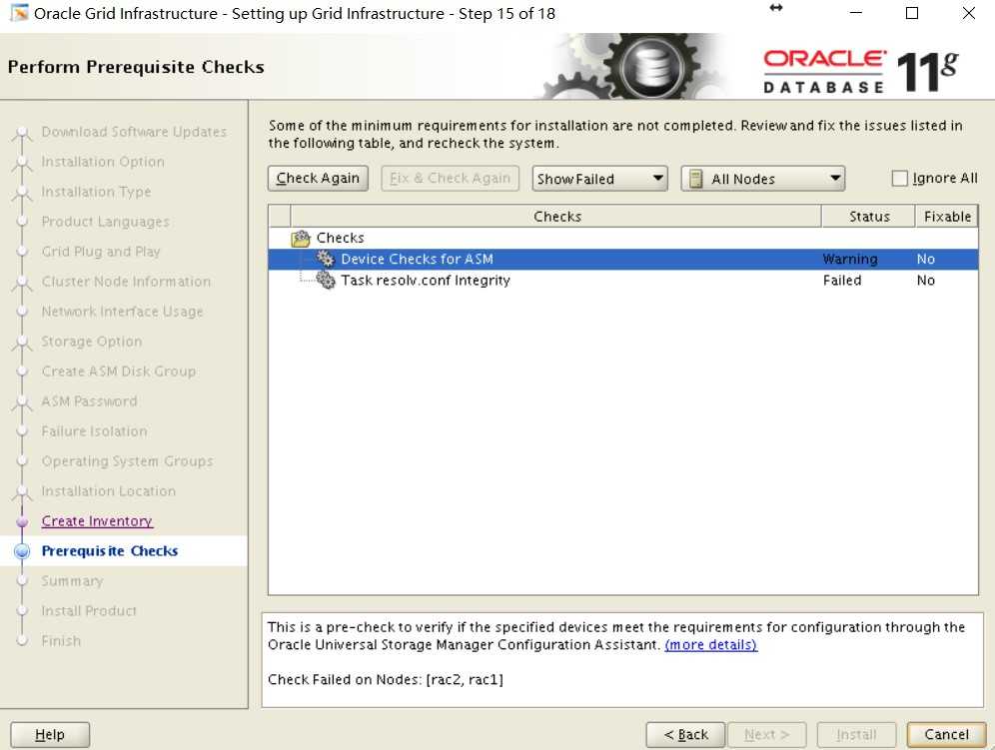Select Product Languages step

pyautogui.click(x=105, y=222)
